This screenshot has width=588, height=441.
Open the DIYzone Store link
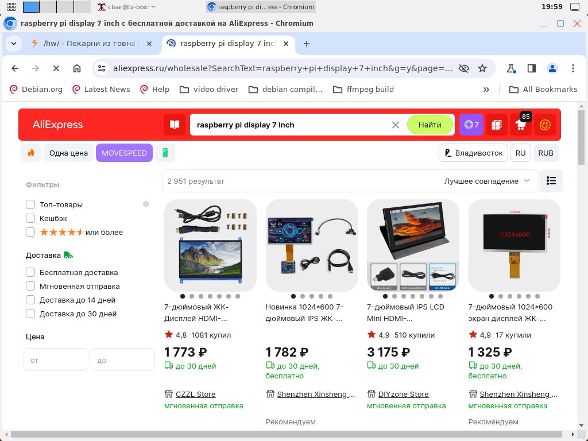403,394
